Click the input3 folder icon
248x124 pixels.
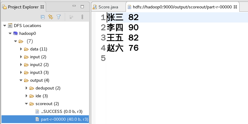(x=26, y=72)
